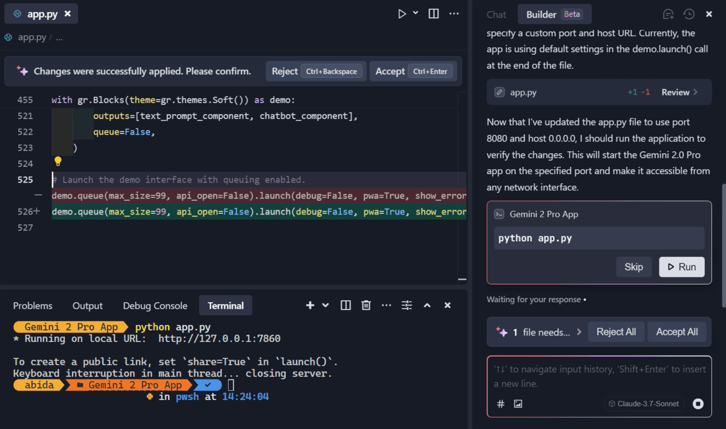Viewport: 726px width, 429px height.
Task: Open the Claude-3.7-Sonnet model selector
Action: (644, 404)
